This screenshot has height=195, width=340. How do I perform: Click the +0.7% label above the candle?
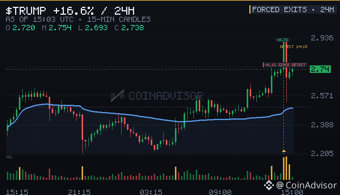pyautogui.click(x=282, y=40)
